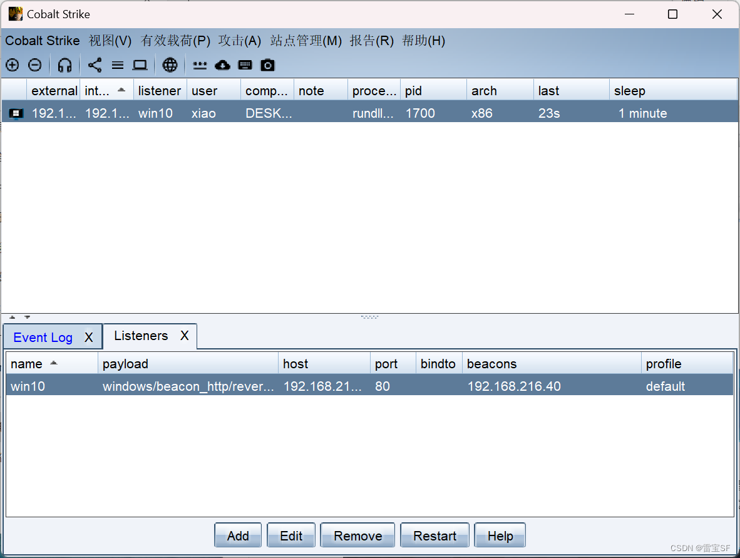Show pivot graph via the share icon
Viewport: 740px width, 558px height.
click(95, 65)
